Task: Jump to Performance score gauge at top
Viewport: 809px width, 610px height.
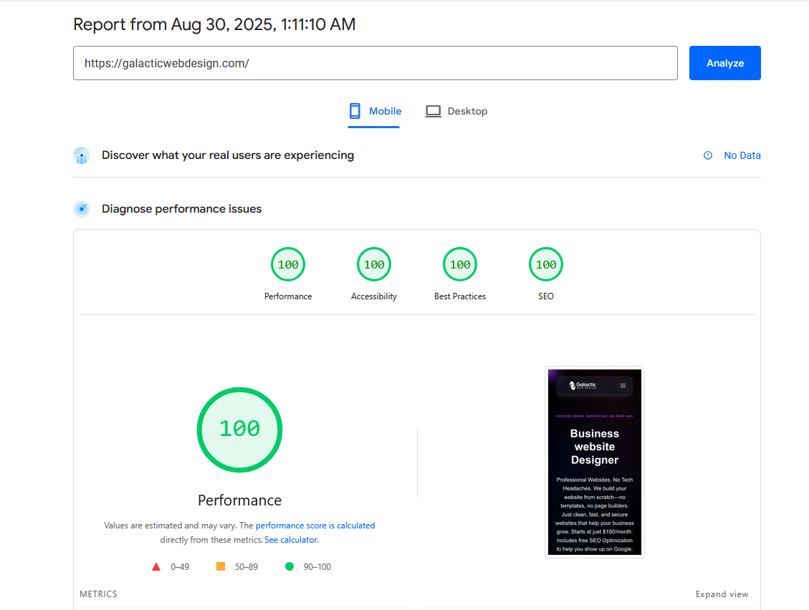Action: point(288,265)
